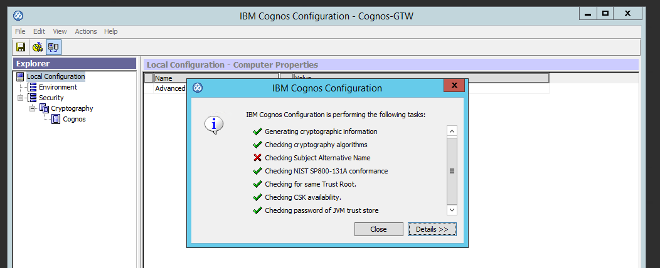Screen dimensions: 660x268
Task: Click the Cryptography node icon
Action: coord(44,108)
